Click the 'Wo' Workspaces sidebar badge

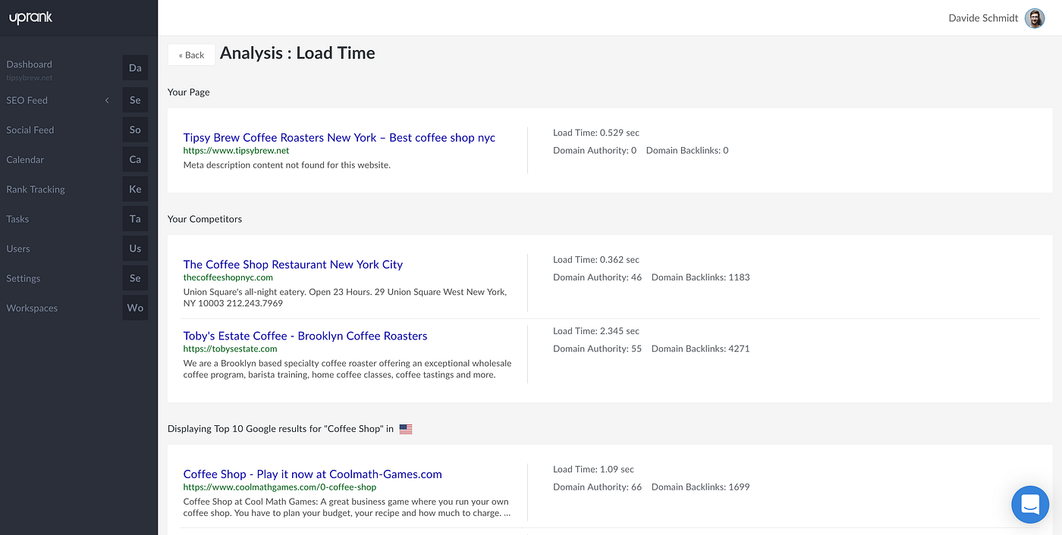tap(135, 308)
